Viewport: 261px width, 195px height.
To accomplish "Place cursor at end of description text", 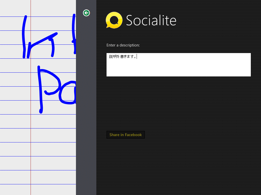I will click(x=137, y=57).
